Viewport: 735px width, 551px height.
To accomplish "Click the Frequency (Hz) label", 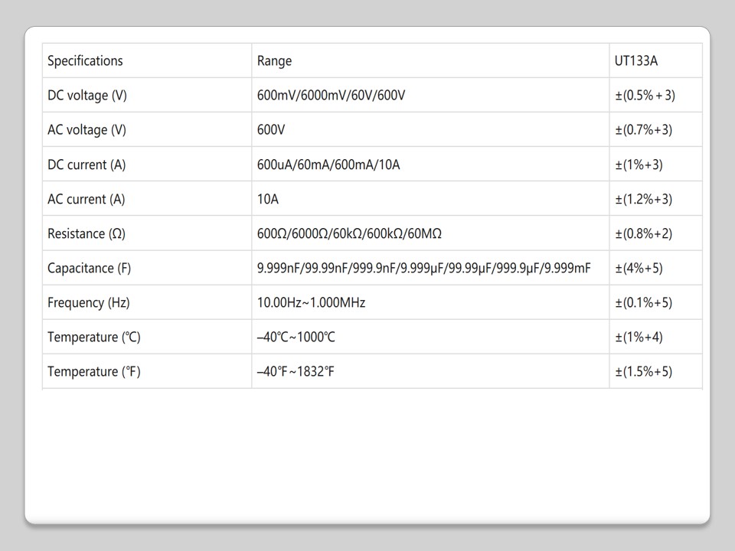I will click(x=89, y=302).
